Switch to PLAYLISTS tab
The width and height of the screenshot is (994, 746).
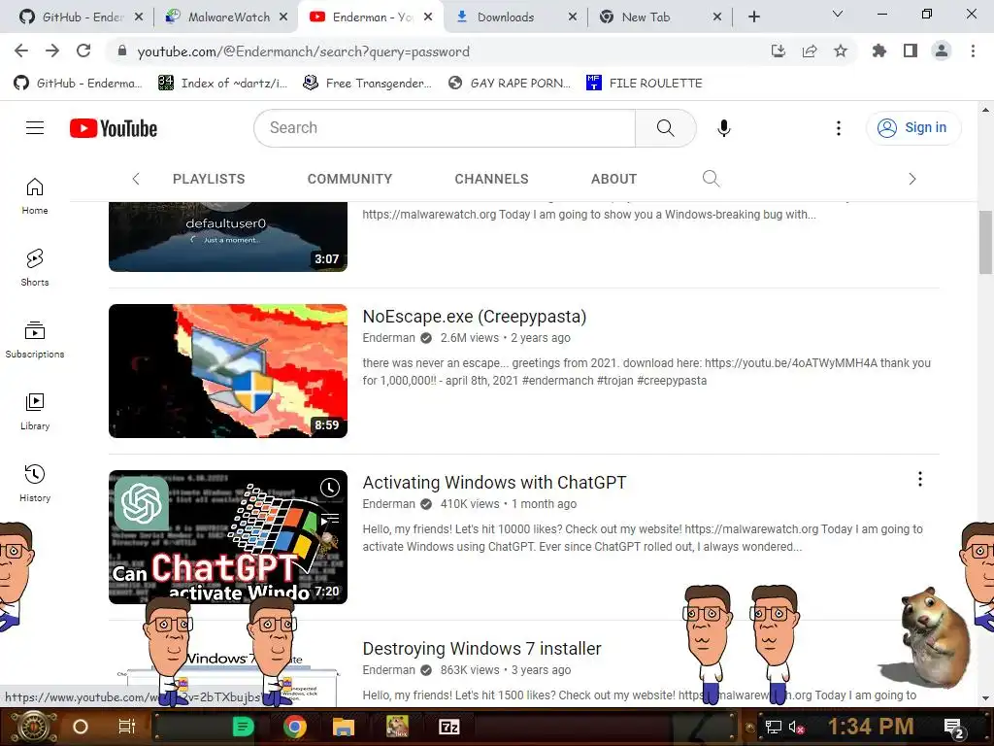(x=209, y=179)
